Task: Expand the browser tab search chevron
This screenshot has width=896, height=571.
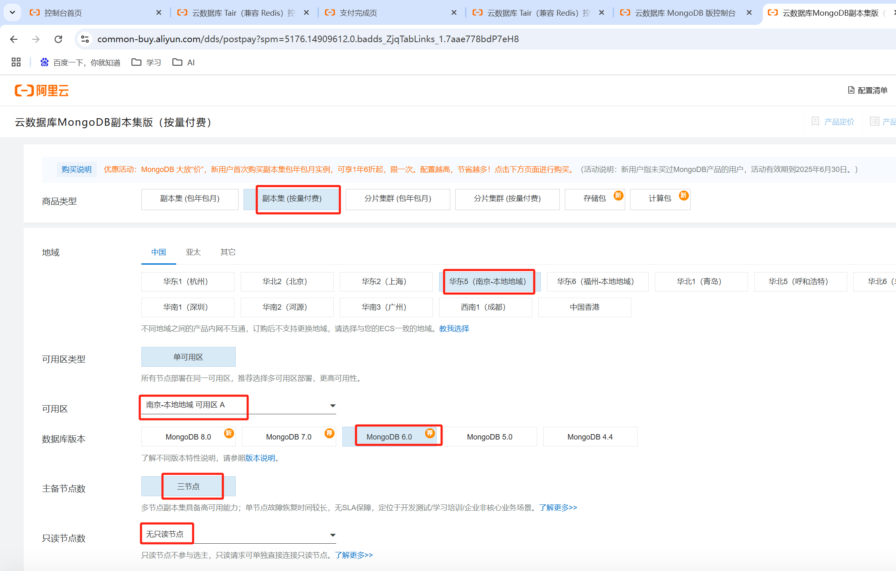Action: (12, 12)
